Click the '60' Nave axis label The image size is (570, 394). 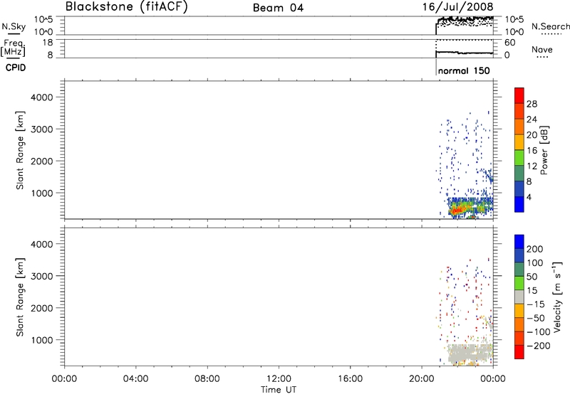pyautogui.click(x=510, y=43)
